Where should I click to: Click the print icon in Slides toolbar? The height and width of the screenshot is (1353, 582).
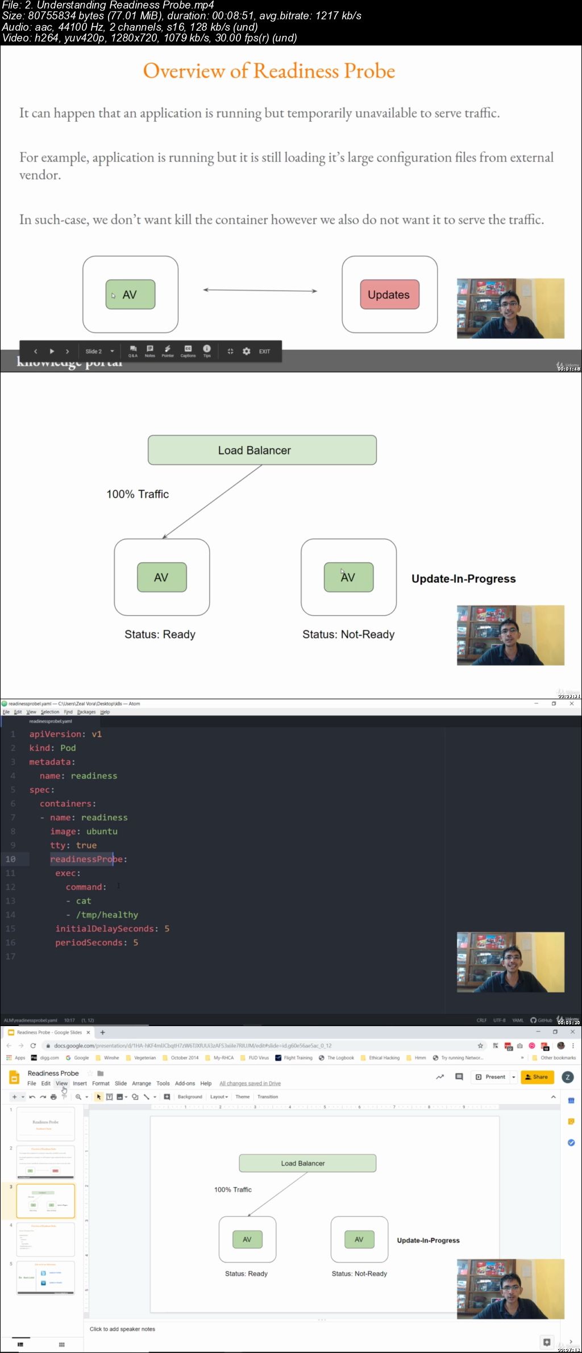(x=53, y=1097)
